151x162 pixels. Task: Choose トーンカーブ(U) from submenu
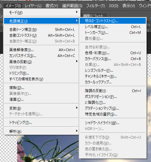(x=113, y=33)
